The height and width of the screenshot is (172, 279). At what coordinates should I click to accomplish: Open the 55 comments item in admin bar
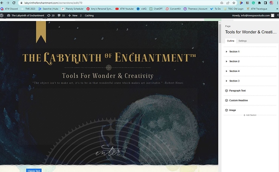61,15
